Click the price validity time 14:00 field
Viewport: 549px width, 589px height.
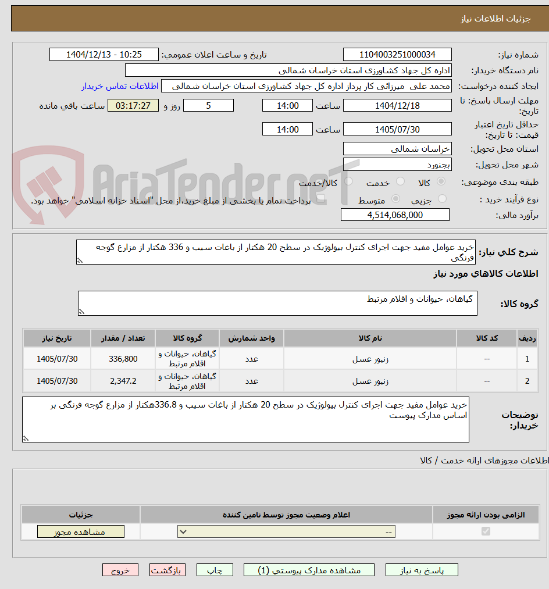287,129
